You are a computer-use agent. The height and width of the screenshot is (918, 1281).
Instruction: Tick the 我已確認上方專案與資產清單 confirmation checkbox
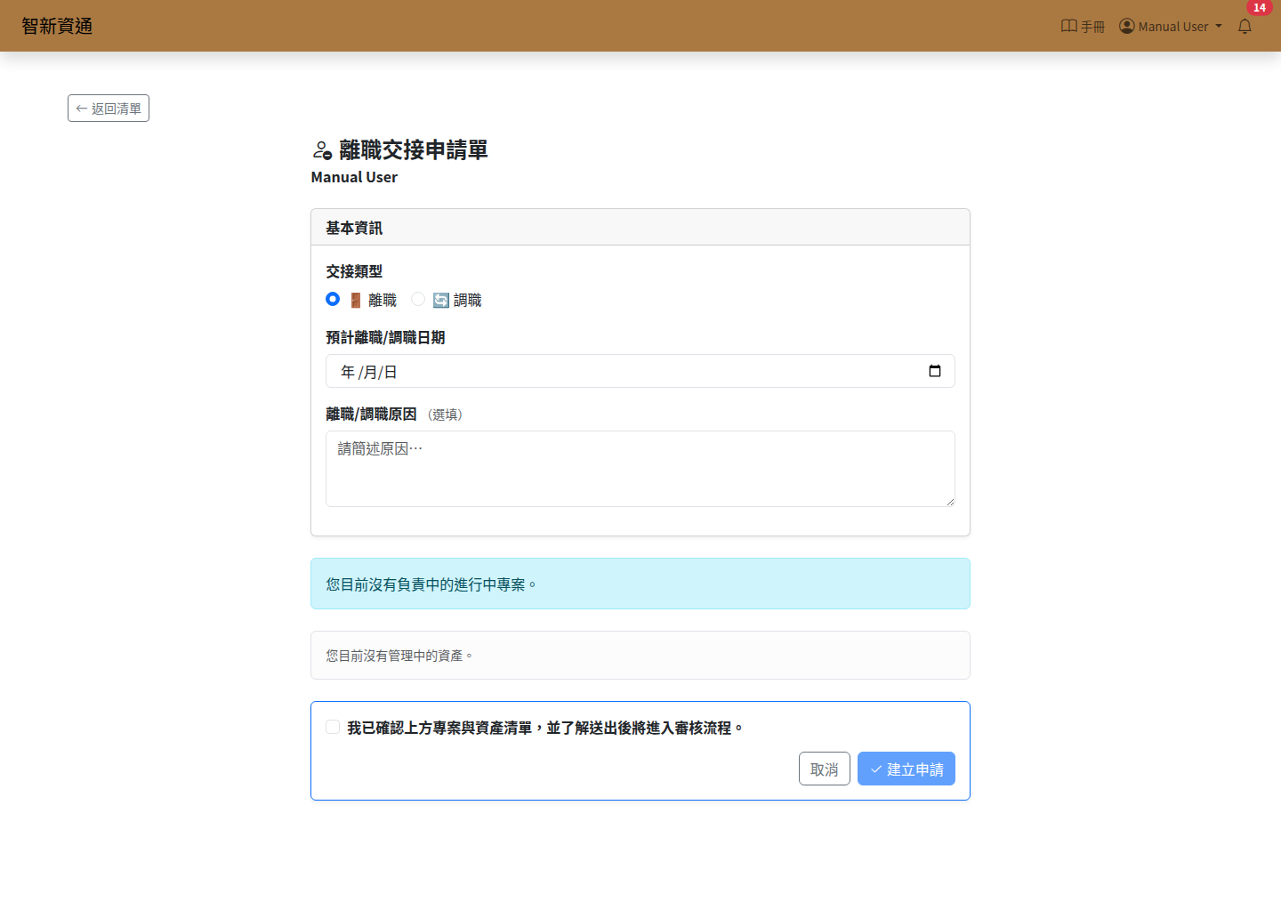pyautogui.click(x=333, y=727)
